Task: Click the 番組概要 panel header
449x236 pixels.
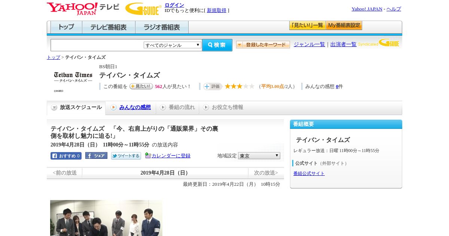Action: point(346,124)
